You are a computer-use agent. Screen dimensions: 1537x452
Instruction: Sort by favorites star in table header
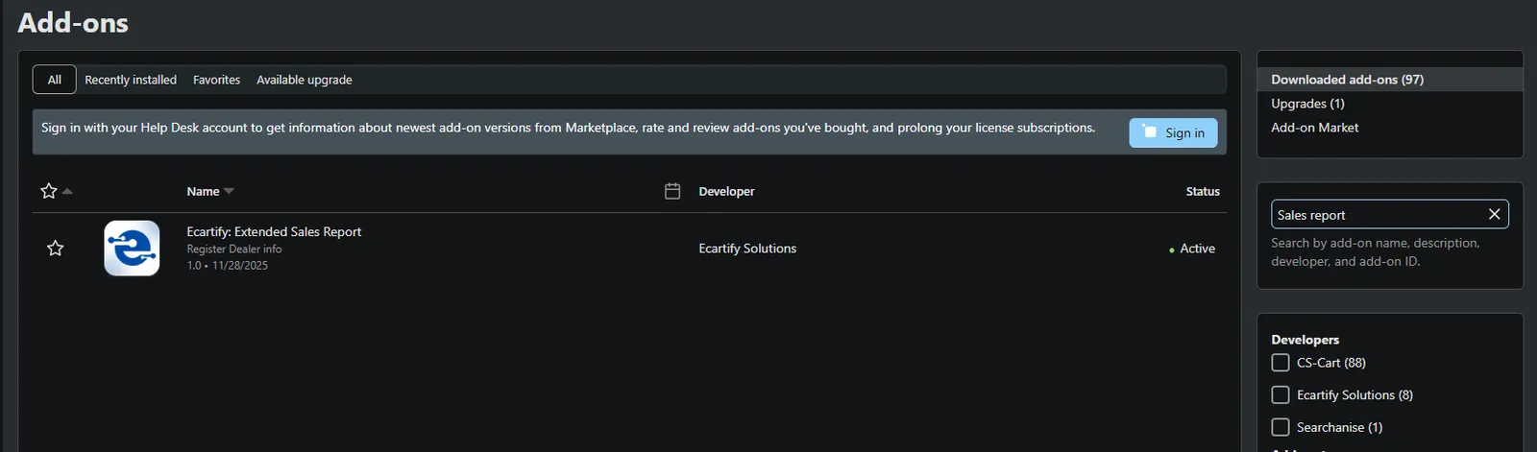49,191
